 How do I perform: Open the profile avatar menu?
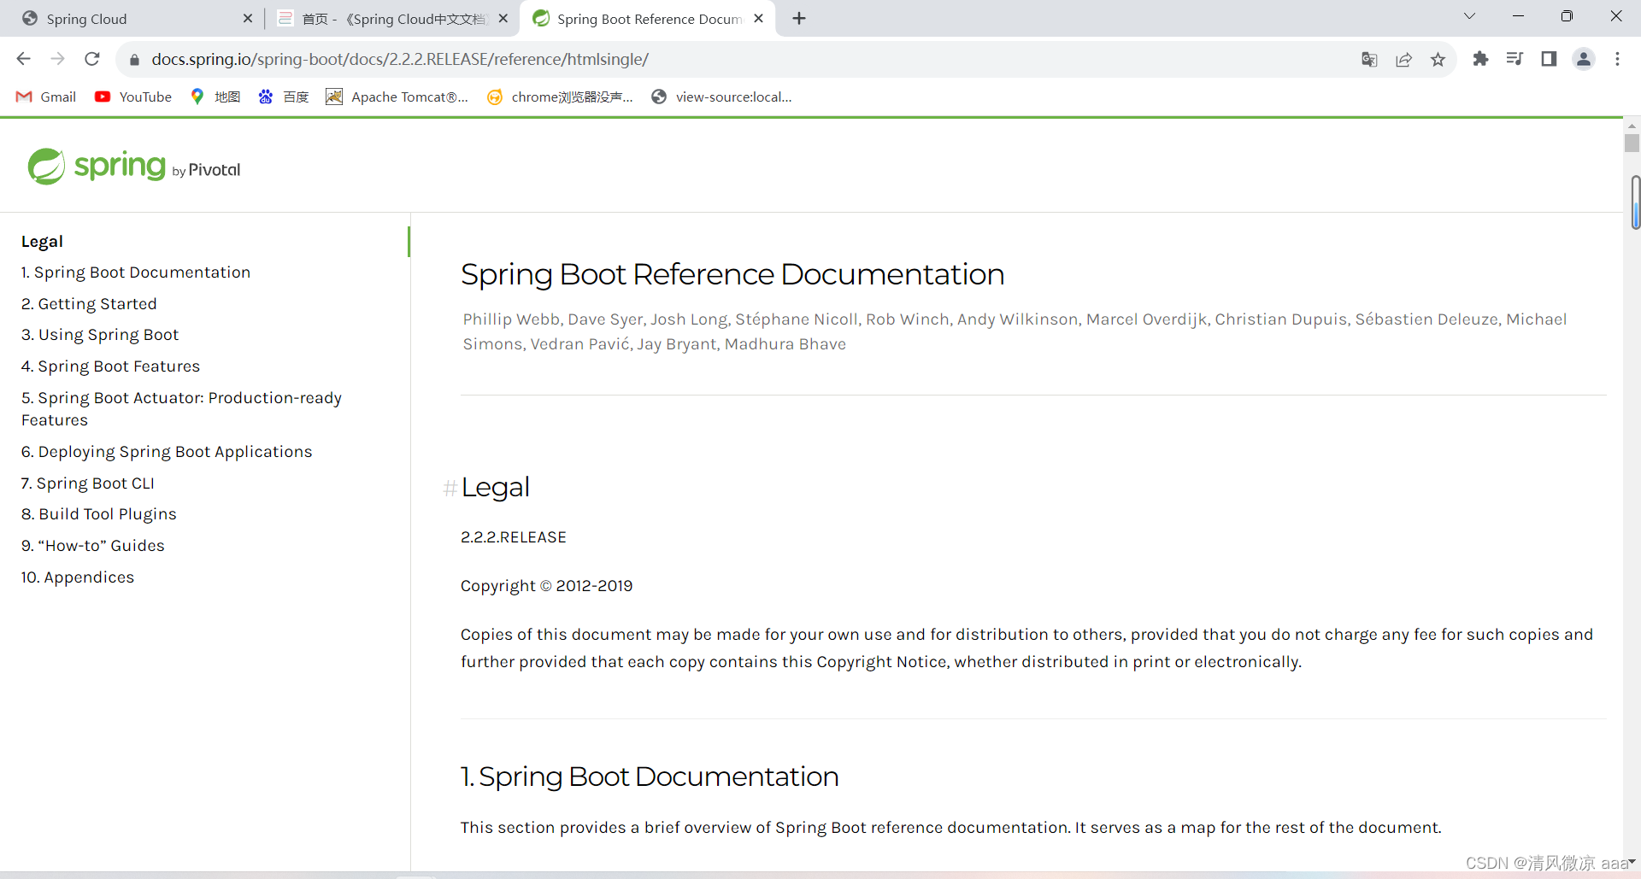[1584, 59]
